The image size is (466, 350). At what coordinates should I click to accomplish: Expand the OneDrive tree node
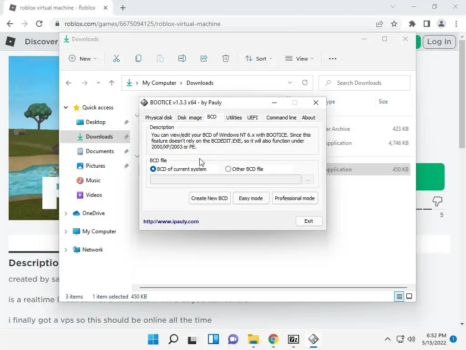pos(66,213)
